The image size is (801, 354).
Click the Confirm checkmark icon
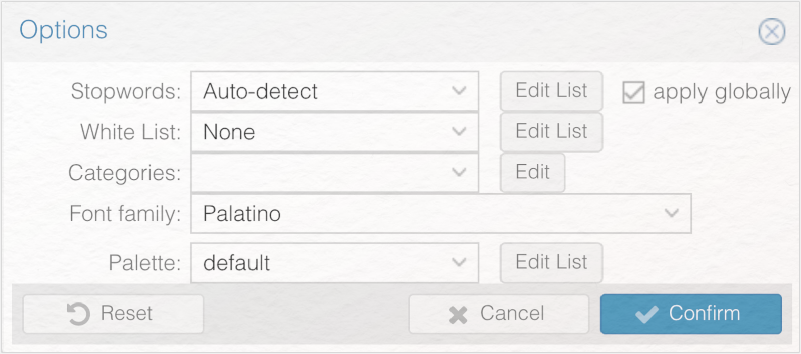pyautogui.click(x=647, y=314)
